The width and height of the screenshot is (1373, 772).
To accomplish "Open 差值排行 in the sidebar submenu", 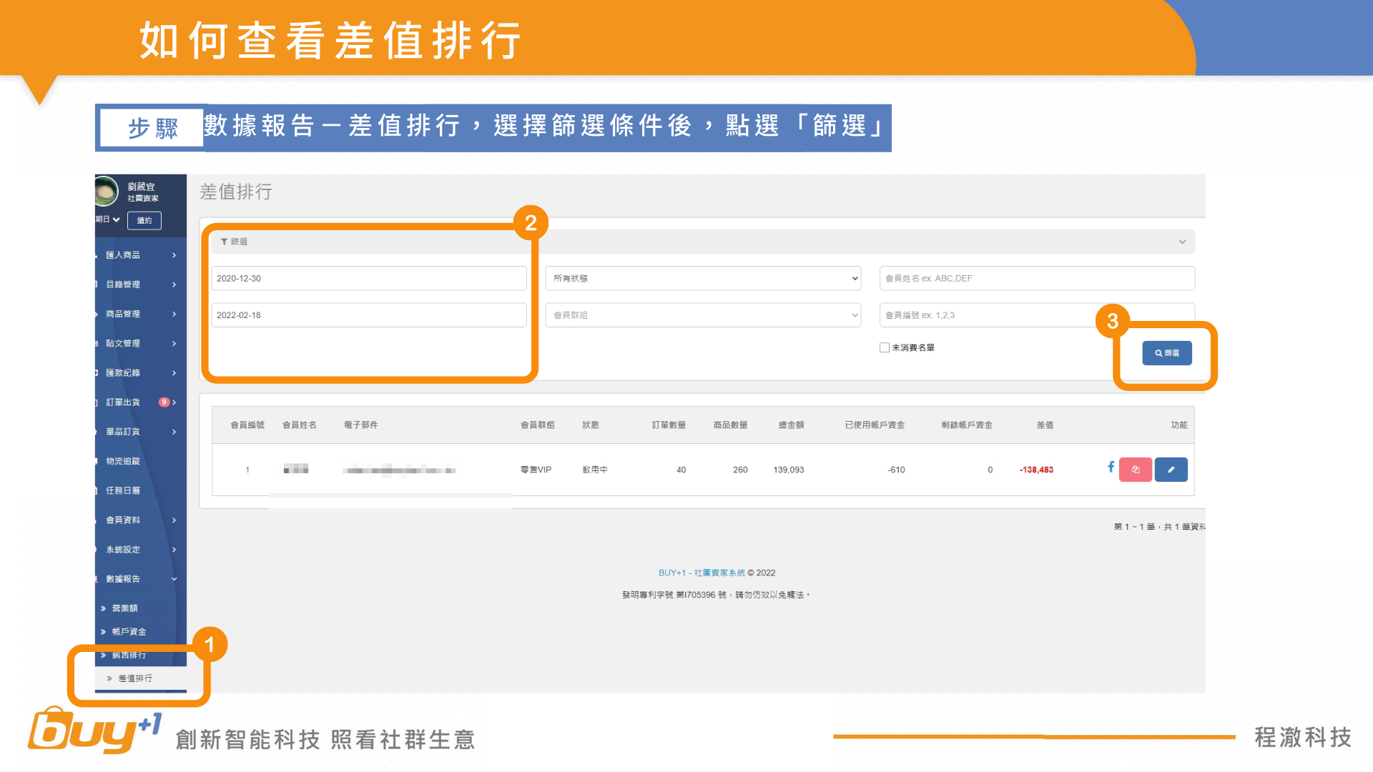I will [x=135, y=678].
